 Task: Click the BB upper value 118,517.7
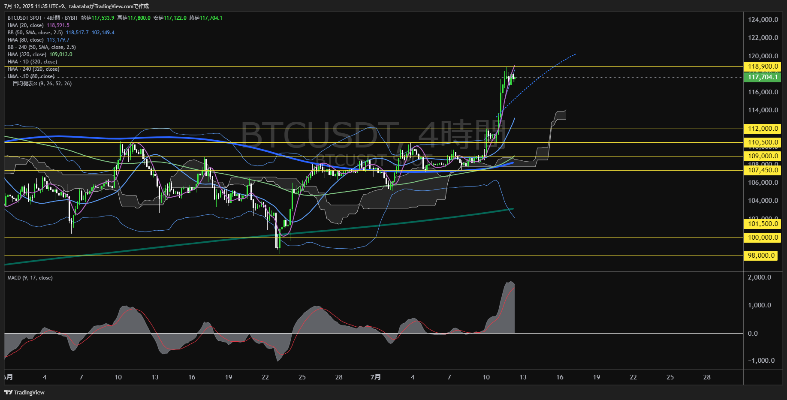coord(77,33)
